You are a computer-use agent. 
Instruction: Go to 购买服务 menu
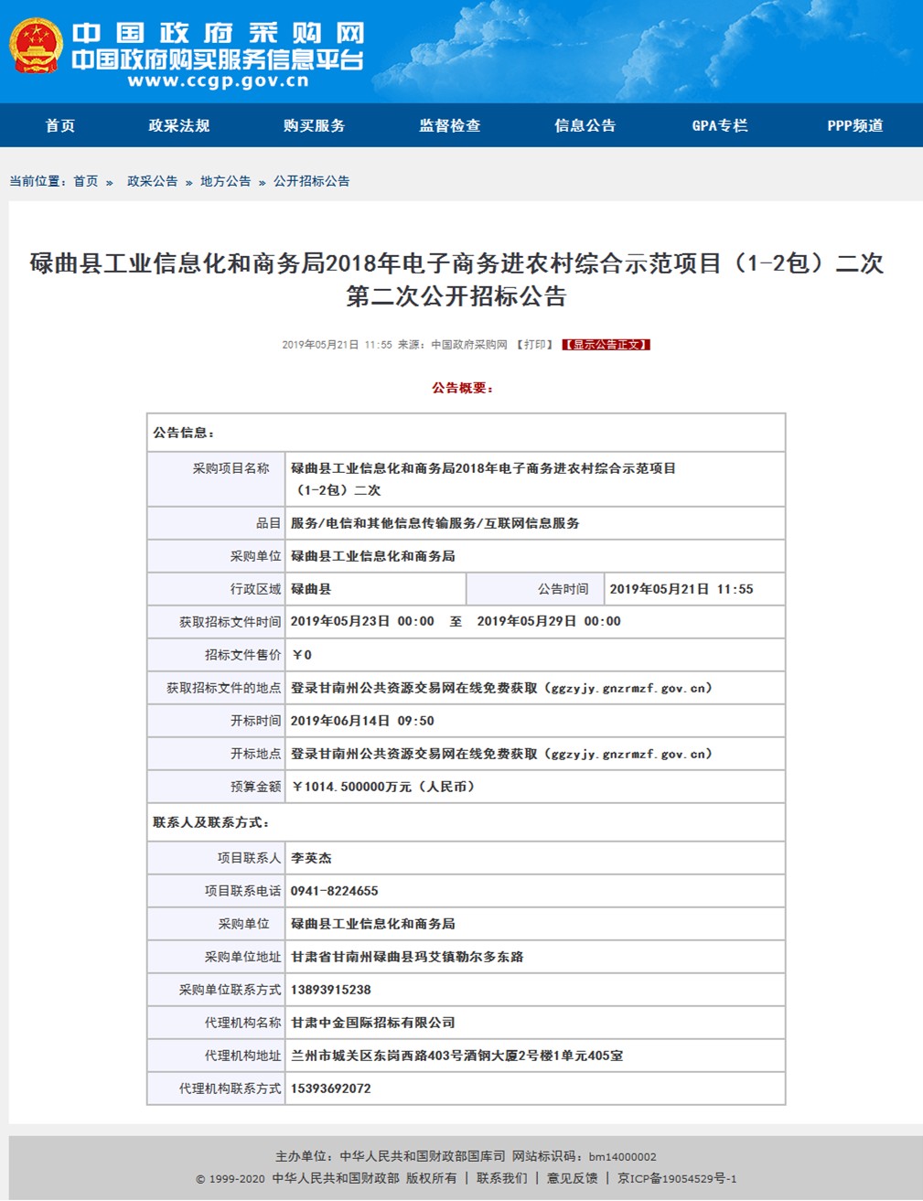click(x=314, y=125)
